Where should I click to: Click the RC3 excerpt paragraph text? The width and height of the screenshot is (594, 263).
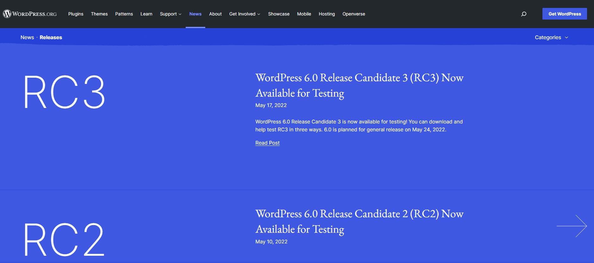point(359,126)
